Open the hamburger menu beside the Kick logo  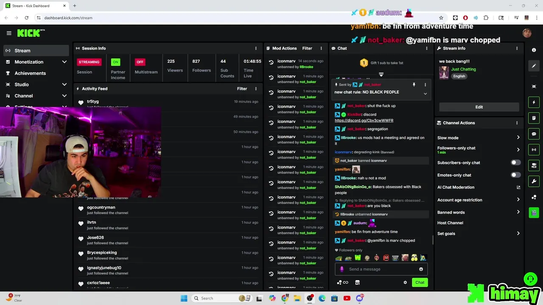pos(9,33)
